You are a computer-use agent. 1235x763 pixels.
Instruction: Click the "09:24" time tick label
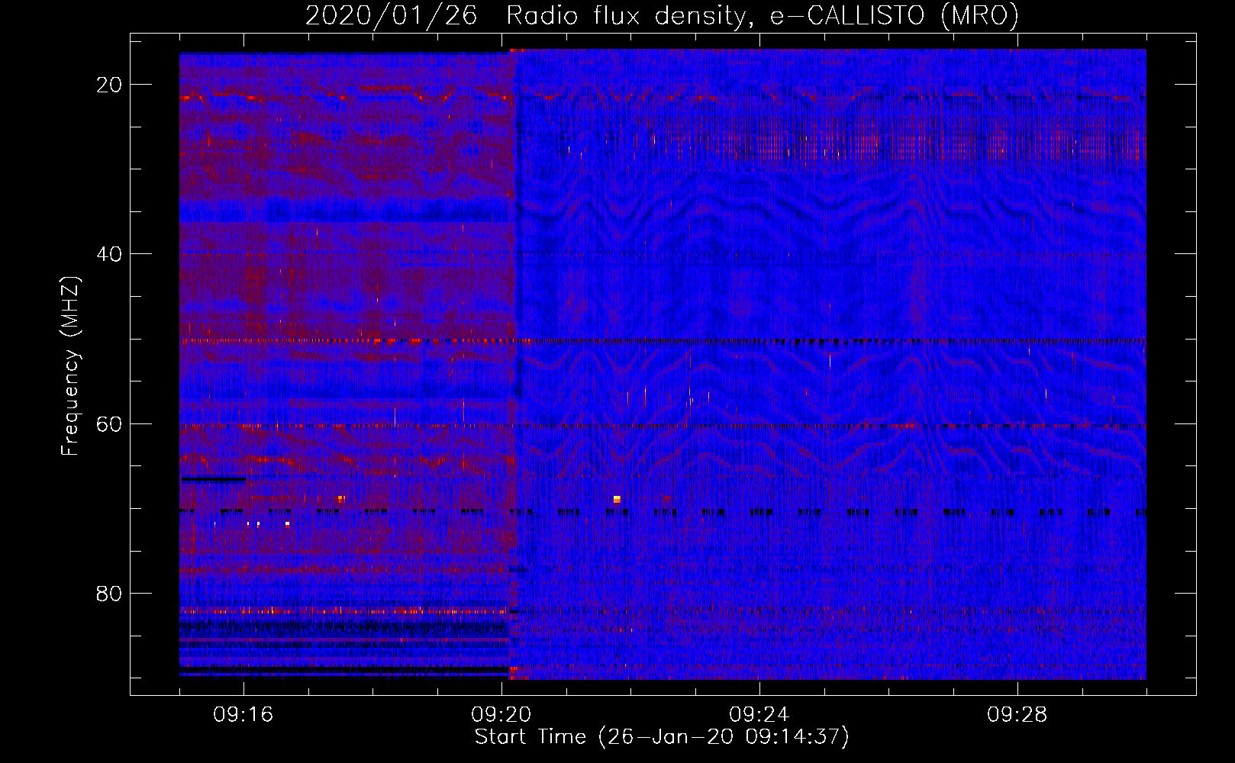click(759, 714)
